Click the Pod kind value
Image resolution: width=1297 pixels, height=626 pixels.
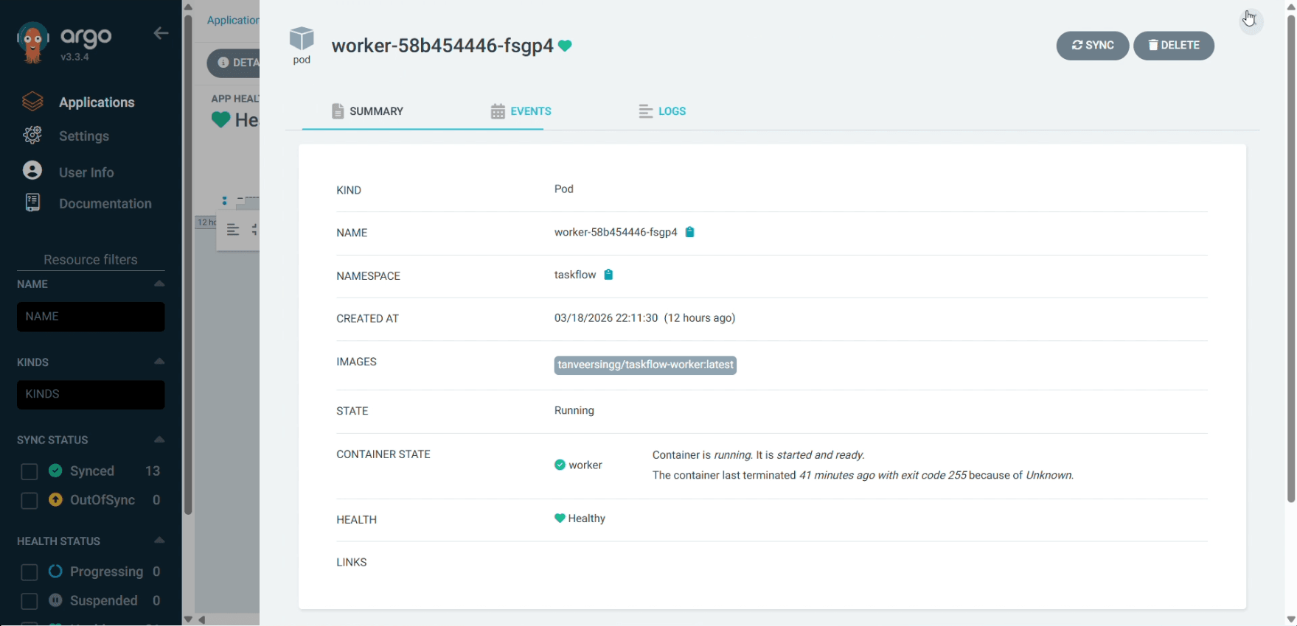564,189
